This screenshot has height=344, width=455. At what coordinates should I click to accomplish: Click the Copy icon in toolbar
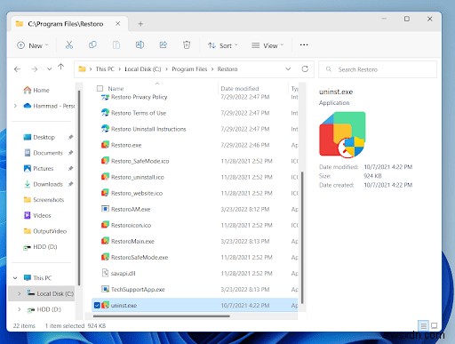pyautogui.click(x=92, y=45)
